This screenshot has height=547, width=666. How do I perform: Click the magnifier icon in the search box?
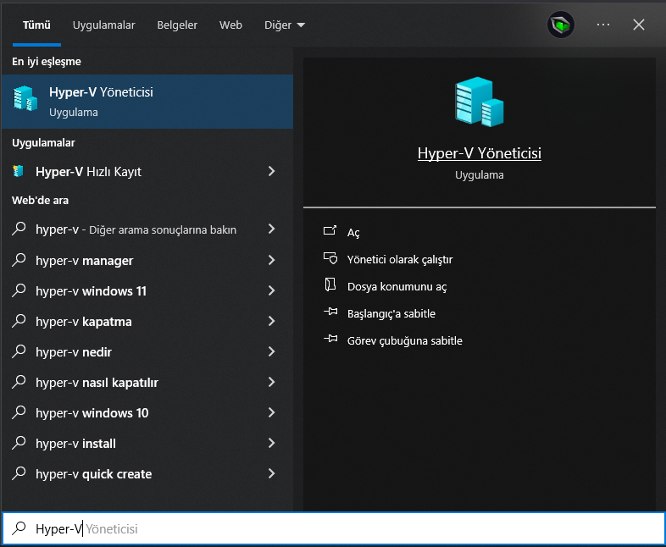coord(19,528)
